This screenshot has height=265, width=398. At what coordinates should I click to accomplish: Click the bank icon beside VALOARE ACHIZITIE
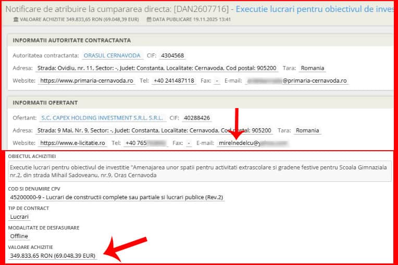[x=16, y=19]
